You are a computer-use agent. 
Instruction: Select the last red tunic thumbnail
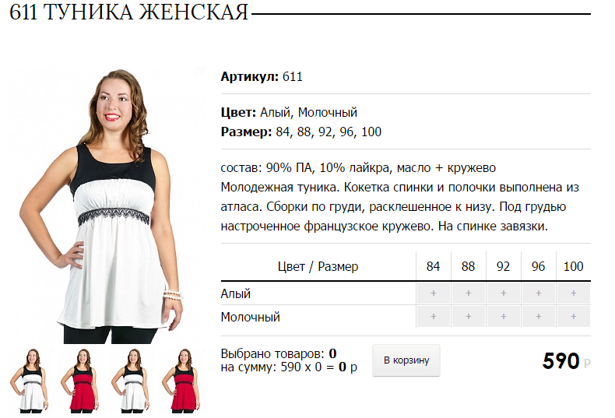[x=183, y=381]
